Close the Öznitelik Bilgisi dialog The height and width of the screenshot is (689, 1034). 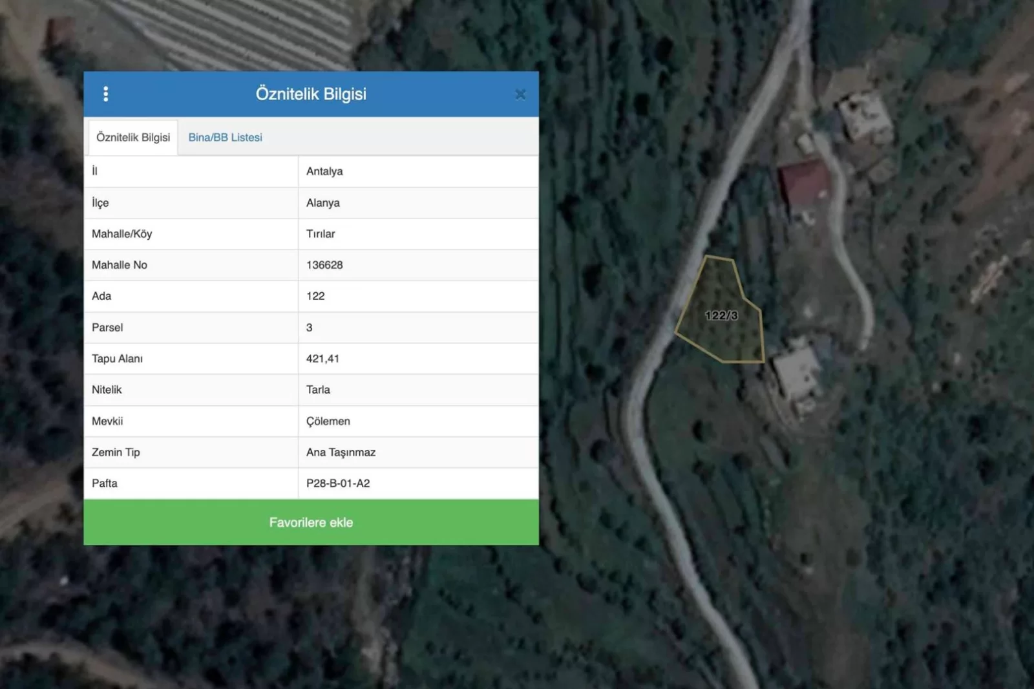click(520, 94)
